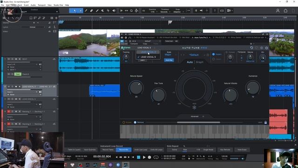This screenshot has width=298, height=168.
Task: Expand the Auto-Tune Pro plugin selector arrow
Action: pos(210,37)
